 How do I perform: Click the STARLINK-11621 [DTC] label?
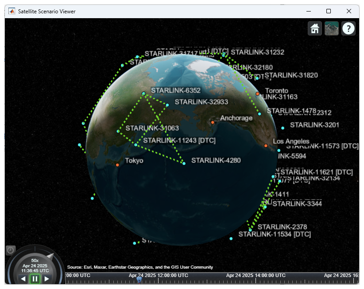coord(317,172)
